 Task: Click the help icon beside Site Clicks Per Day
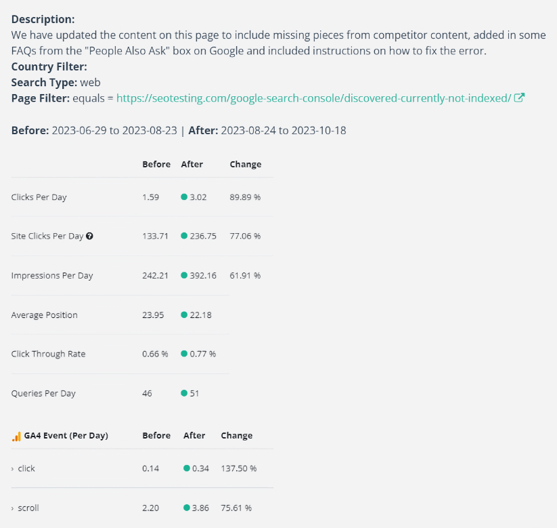[x=90, y=237]
